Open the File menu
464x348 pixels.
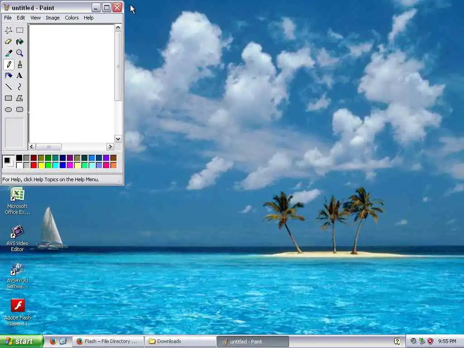click(8, 18)
